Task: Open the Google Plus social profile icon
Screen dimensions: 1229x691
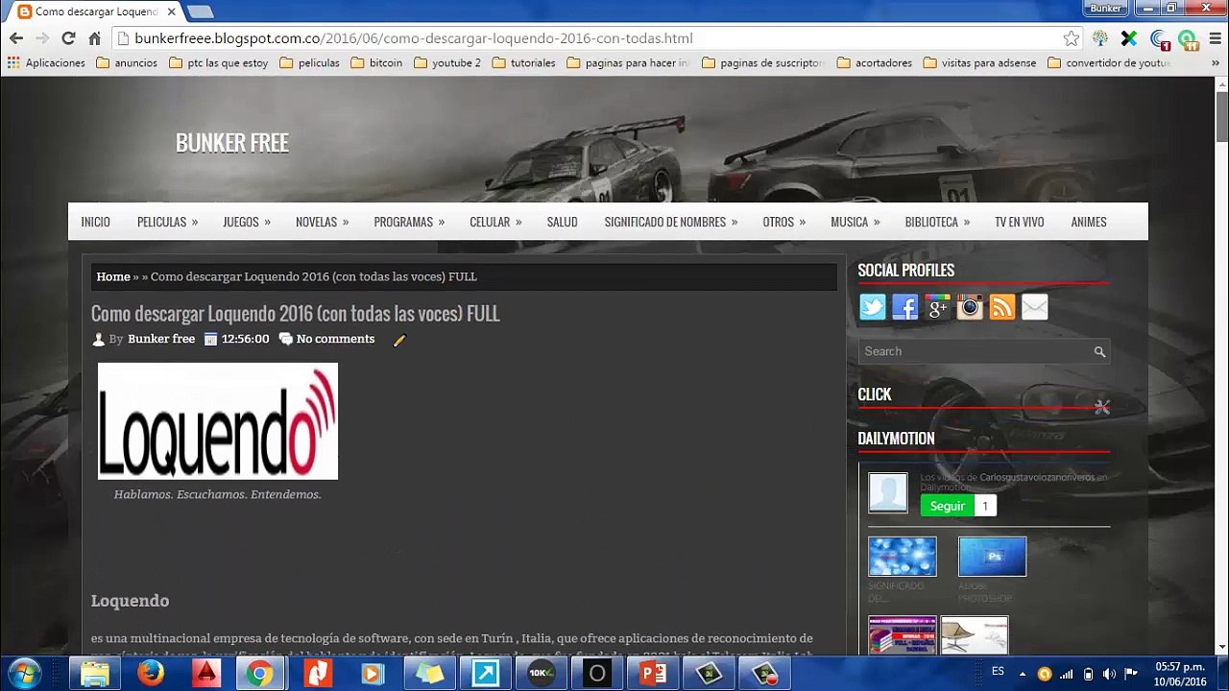Action: click(x=937, y=307)
